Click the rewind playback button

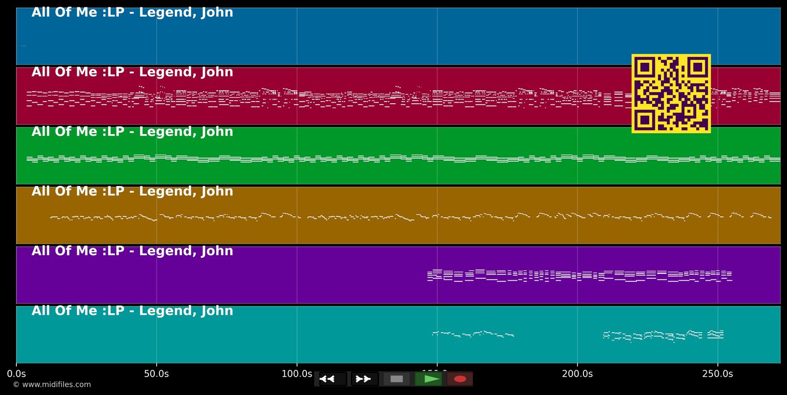click(333, 379)
